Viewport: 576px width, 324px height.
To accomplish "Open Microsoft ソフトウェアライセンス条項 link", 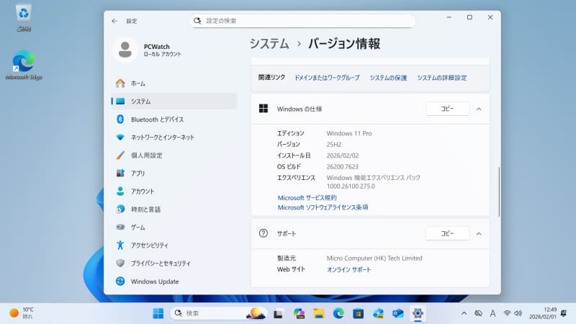I will click(x=323, y=207).
